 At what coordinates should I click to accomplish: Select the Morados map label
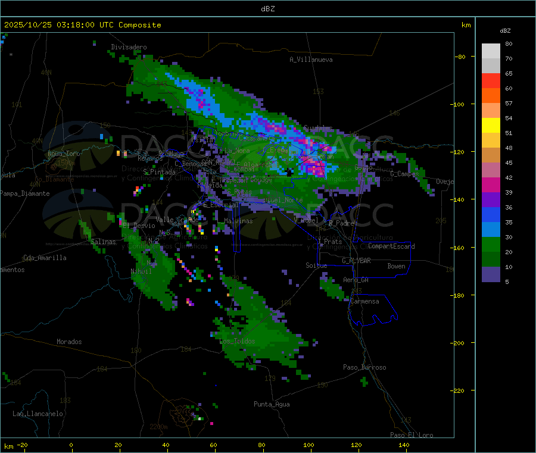[69, 342]
